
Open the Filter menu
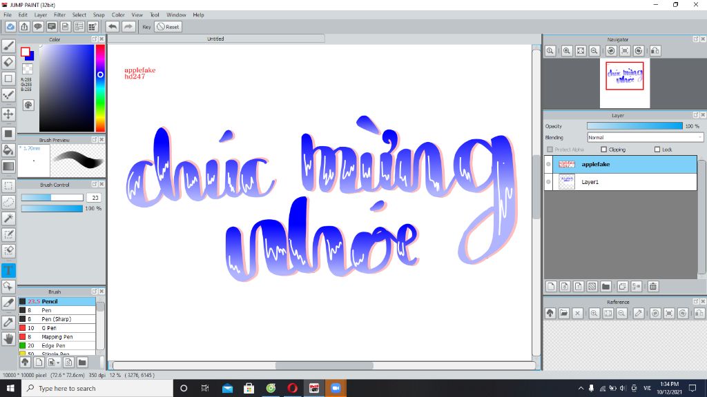[59, 15]
